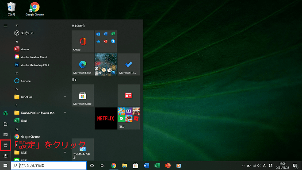This screenshot has height=170, width=302.
Task: Expand the LINE folder chevron
Action: point(65,152)
